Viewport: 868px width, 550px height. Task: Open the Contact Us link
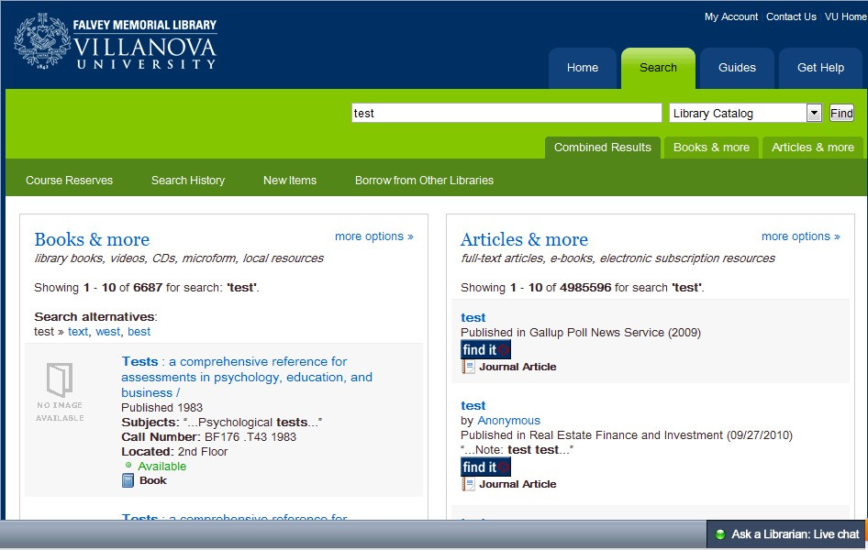[x=791, y=16]
